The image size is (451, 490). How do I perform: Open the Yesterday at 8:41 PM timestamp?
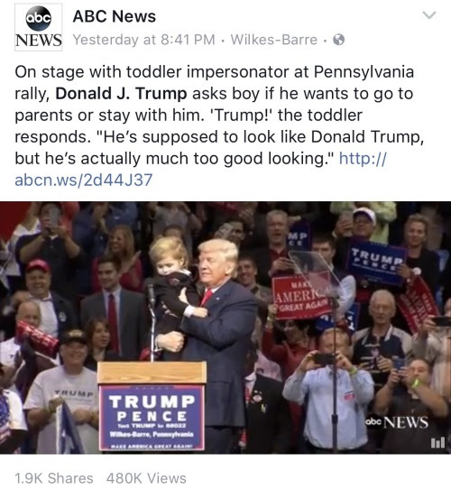(144, 40)
